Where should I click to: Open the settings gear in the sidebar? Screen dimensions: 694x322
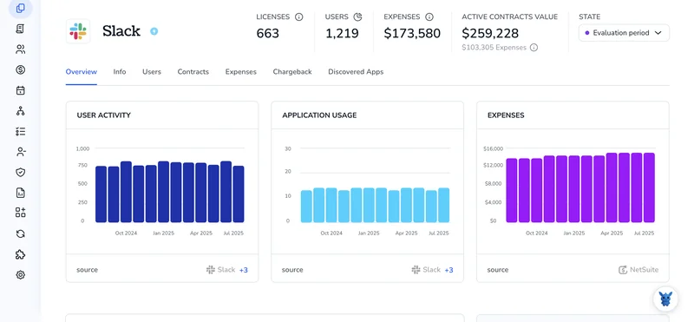[x=20, y=275]
